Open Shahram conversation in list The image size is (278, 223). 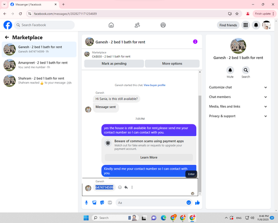pos(39,81)
